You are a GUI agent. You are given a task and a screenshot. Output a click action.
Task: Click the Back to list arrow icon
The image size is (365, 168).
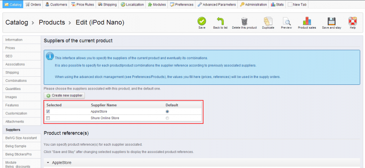coord(220,21)
